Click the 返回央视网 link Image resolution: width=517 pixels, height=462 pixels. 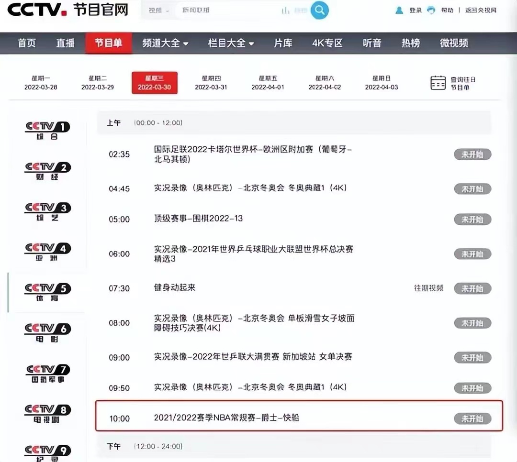(481, 10)
